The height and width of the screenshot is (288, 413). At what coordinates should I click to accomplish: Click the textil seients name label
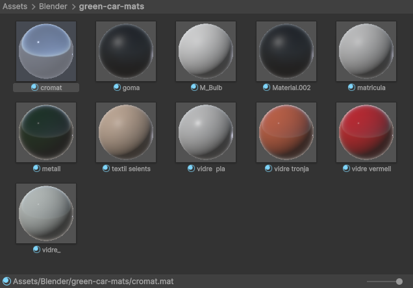[131, 169]
